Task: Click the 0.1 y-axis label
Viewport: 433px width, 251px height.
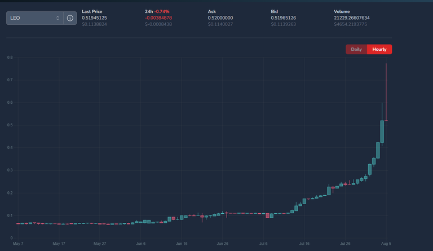Action: [x=10, y=215]
